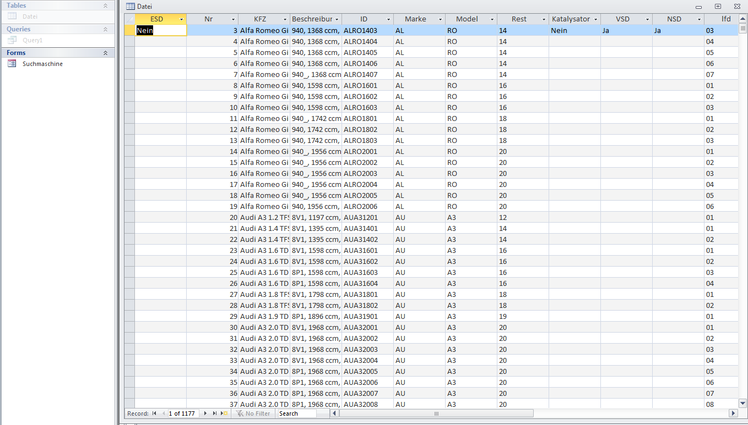Click the ESD cell containing Nein
The width and height of the screenshot is (748, 425).
[161, 31]
